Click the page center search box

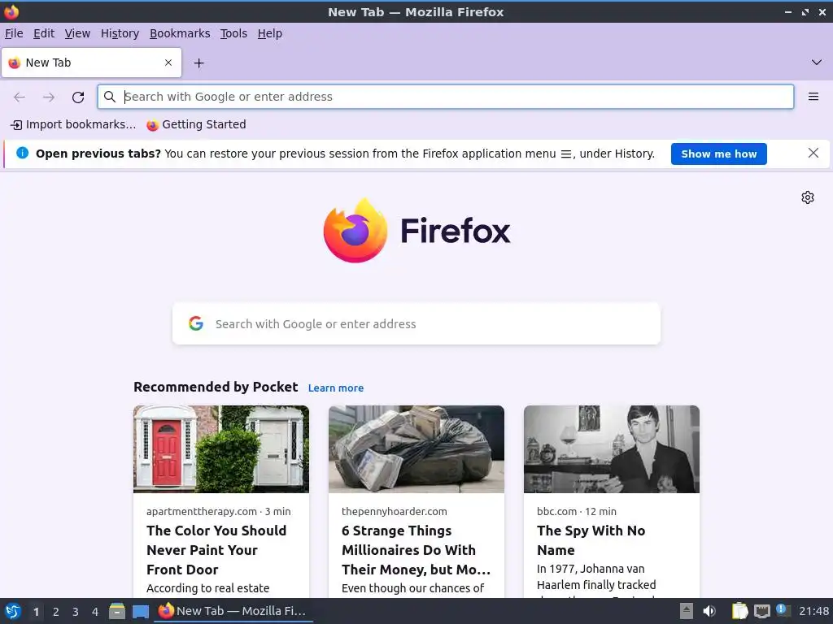pos(416,323)
